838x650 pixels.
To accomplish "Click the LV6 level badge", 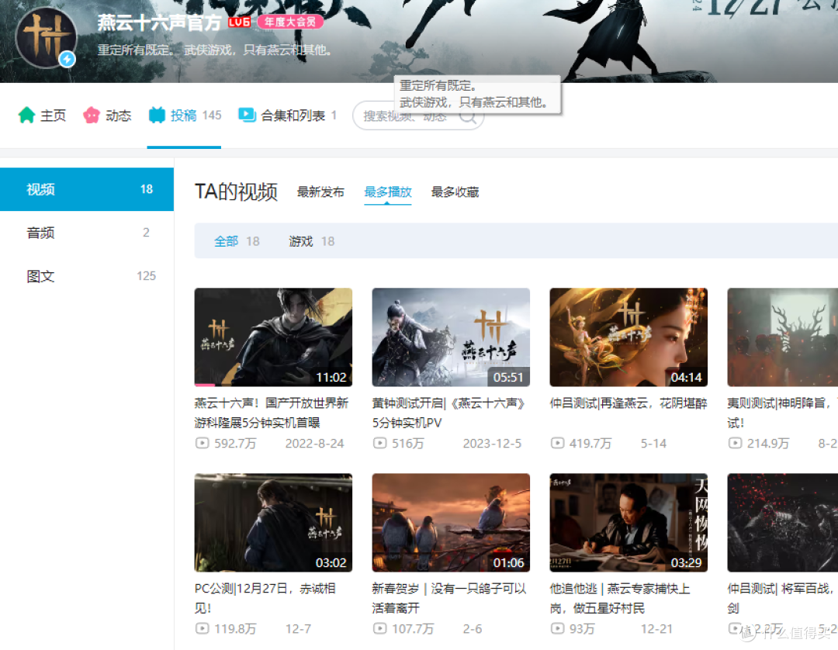I will point(238,22).
